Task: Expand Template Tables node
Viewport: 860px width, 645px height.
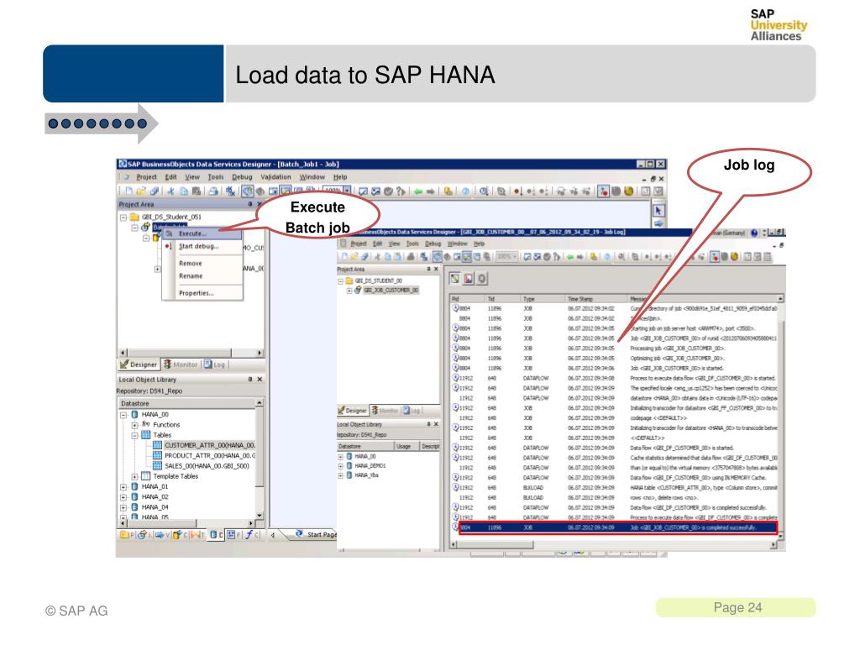Action: 134,477
